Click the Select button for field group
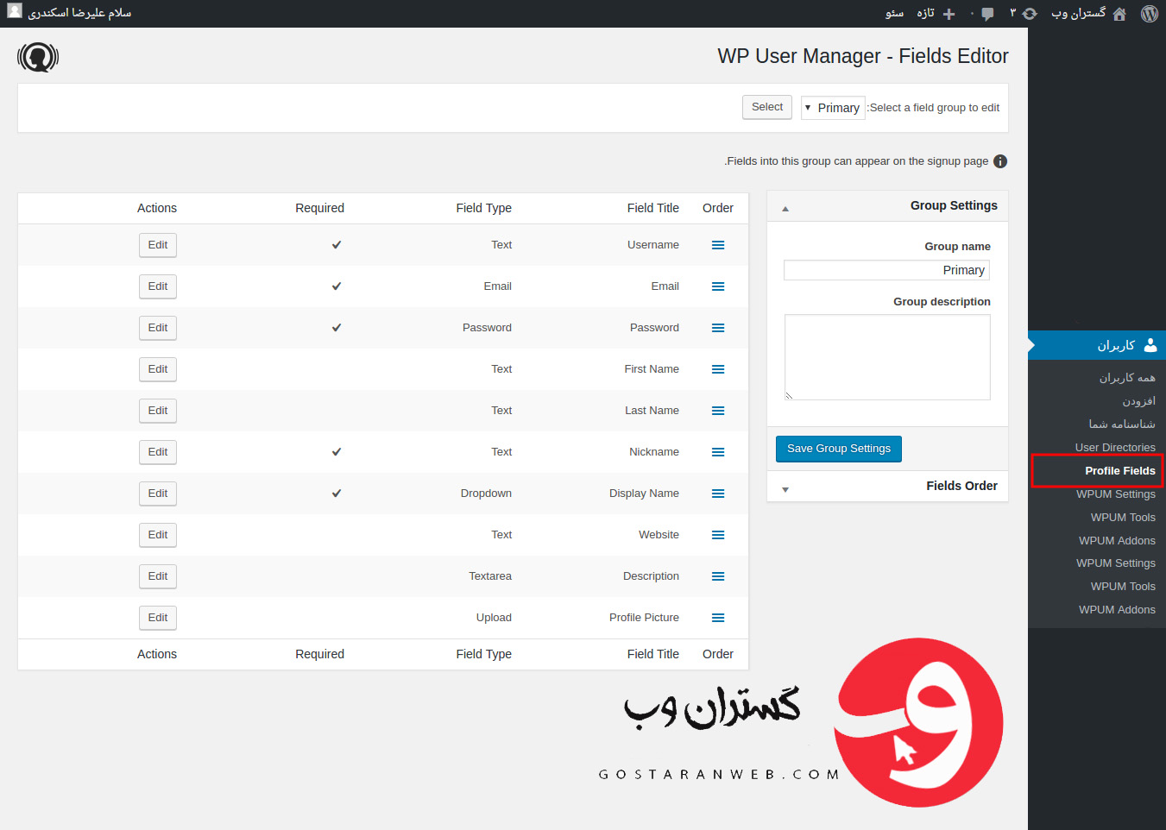 click(767, 107)
